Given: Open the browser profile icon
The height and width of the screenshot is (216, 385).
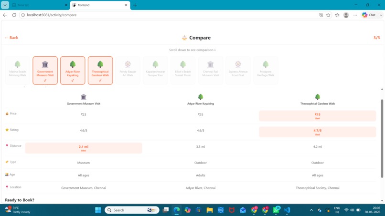Looking at the screenshot, I should point(346,15).
